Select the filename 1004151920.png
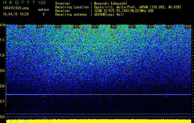The height and width of the screenshot is (123, 194). point(16,8)
